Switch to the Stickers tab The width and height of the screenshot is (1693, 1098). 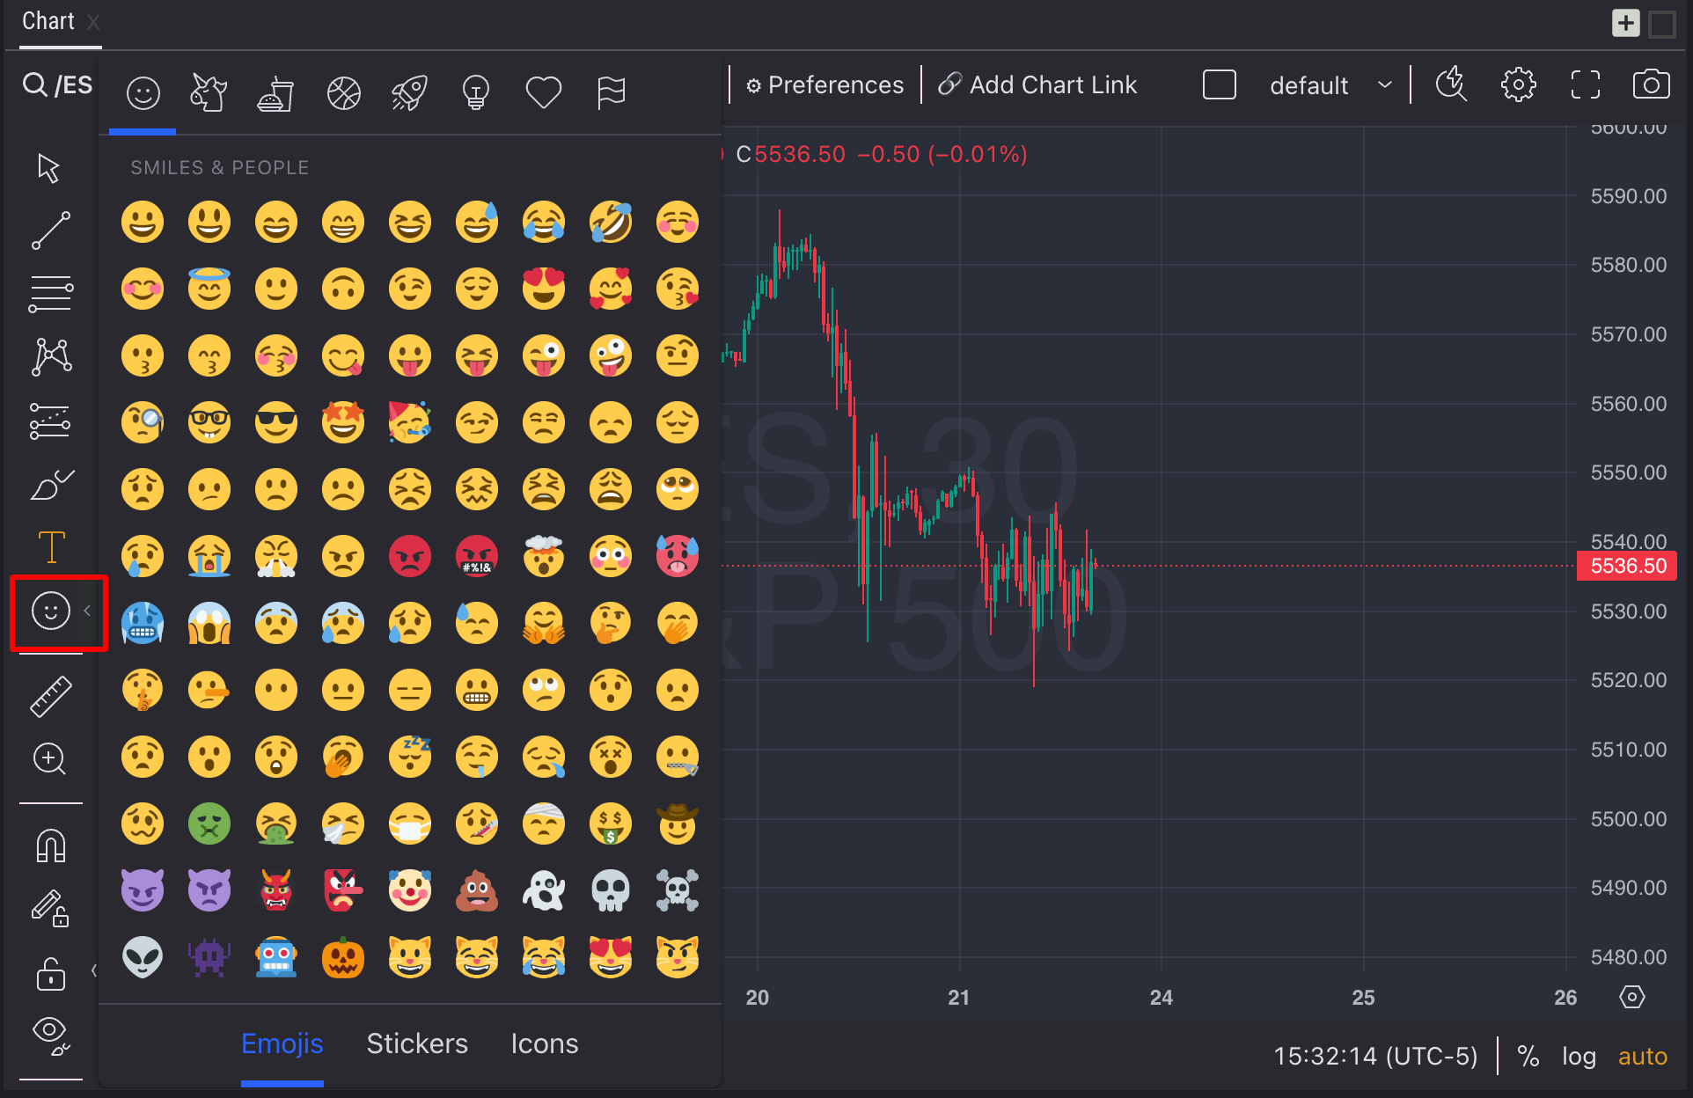[417, 1043]
